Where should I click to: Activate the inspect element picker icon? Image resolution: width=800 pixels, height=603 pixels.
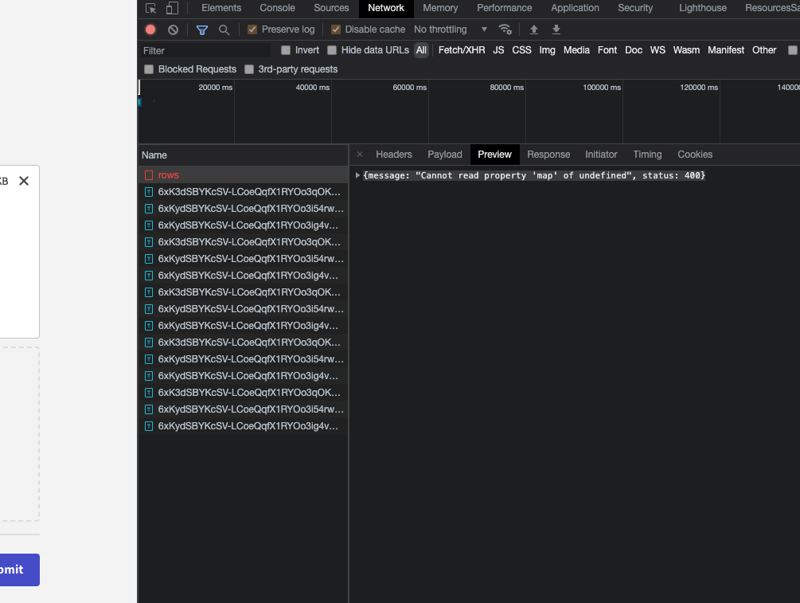point(150,8)
